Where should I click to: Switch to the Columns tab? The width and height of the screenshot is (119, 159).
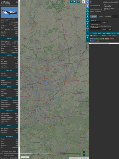[108, 17]
